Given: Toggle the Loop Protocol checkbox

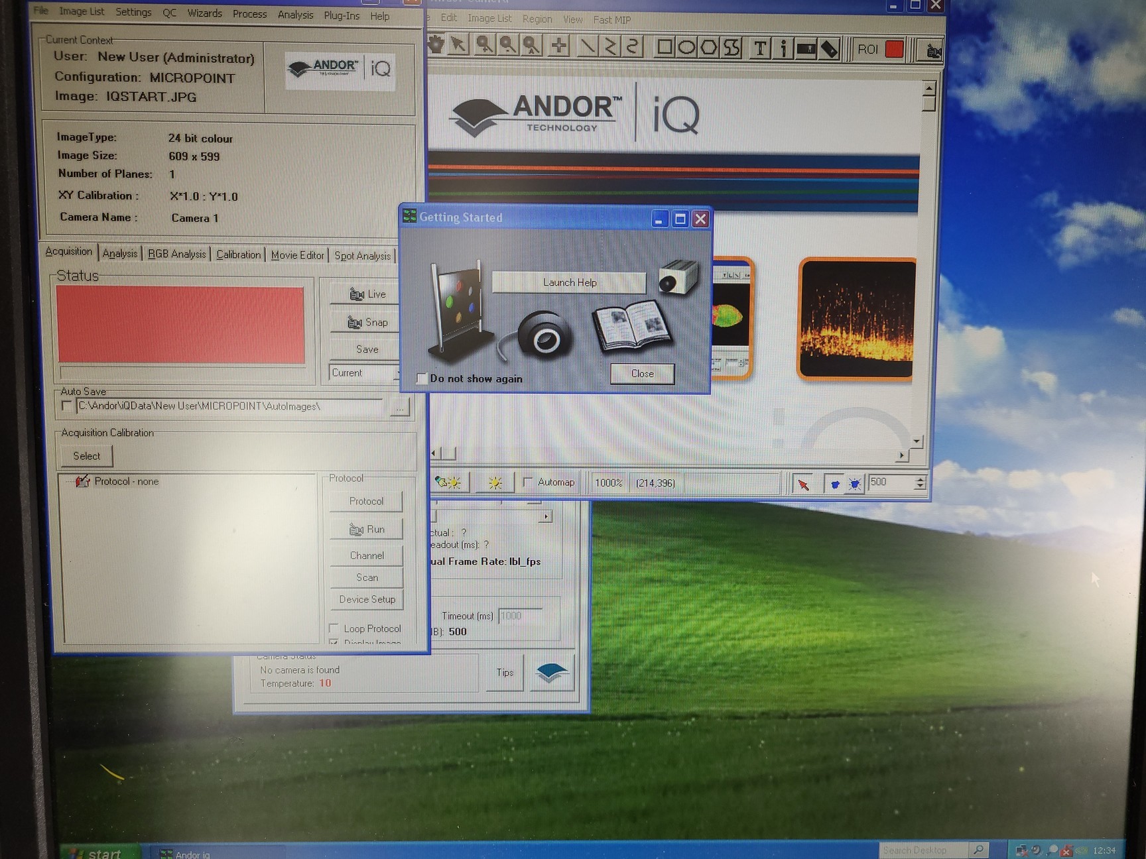Looking at the screenshot, I should click(334, 628).
